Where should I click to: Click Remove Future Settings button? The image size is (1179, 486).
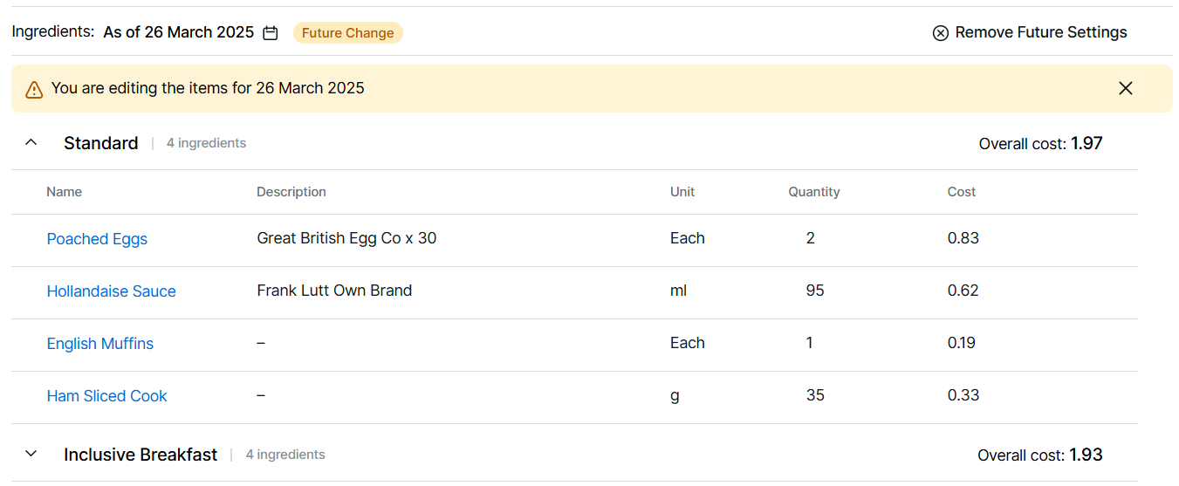tap(1040, 33)
